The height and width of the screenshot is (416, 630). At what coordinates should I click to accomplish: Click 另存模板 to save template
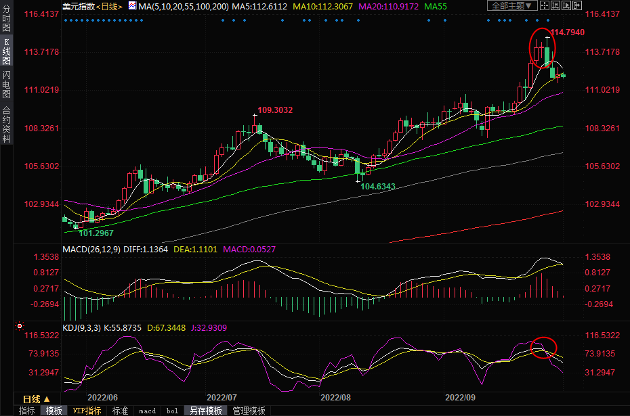[205, 411]
